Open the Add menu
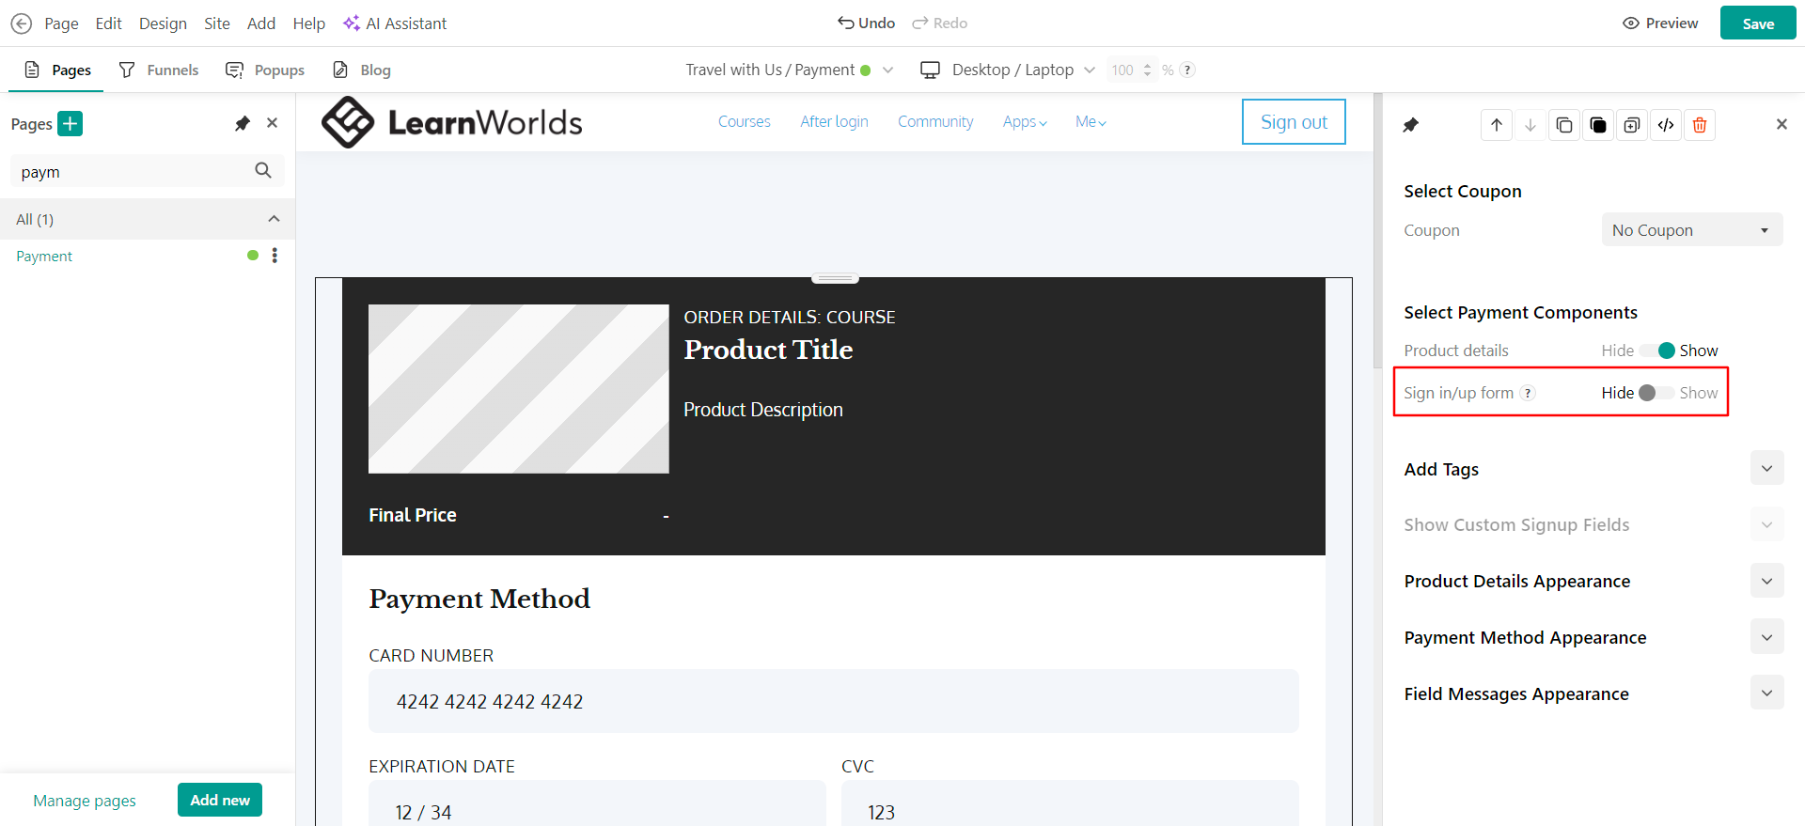This screenshot has height=826, width=1805. pos(261,23)
